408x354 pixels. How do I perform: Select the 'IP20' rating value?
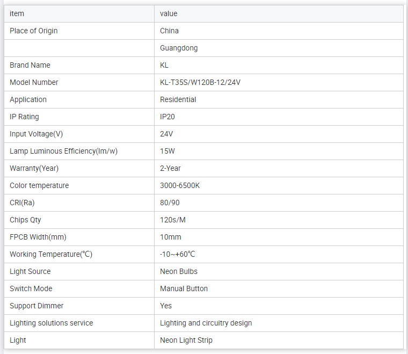[x=167, y=117]
